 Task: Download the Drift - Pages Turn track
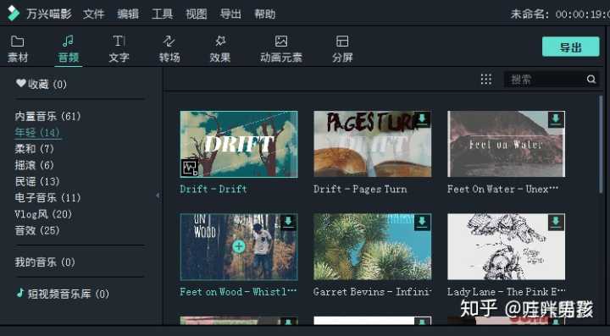point(422,119)
